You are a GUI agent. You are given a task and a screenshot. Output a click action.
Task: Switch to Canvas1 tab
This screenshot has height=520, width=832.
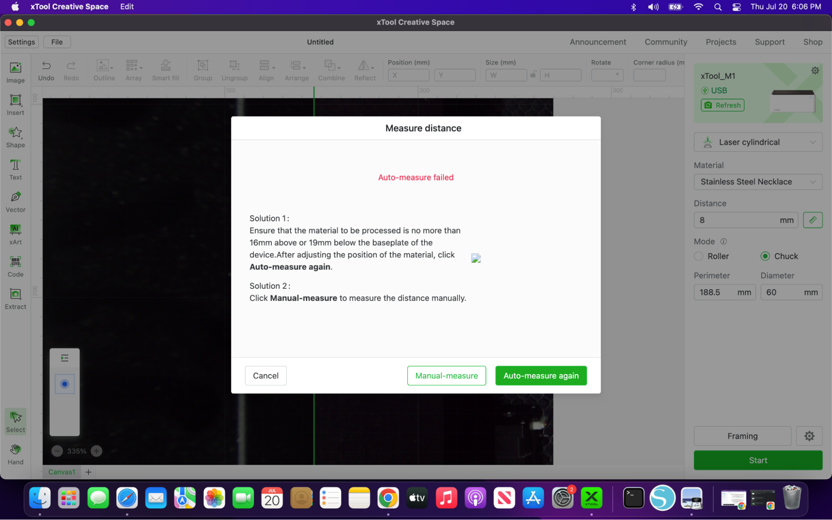coord(62,472)
